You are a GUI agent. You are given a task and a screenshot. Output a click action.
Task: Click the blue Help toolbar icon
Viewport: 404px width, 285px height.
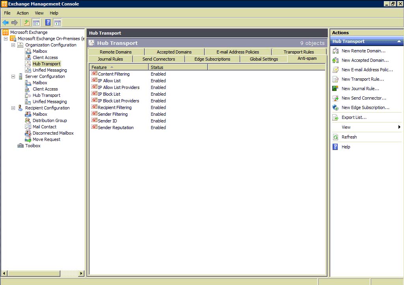tap(48, 22)
